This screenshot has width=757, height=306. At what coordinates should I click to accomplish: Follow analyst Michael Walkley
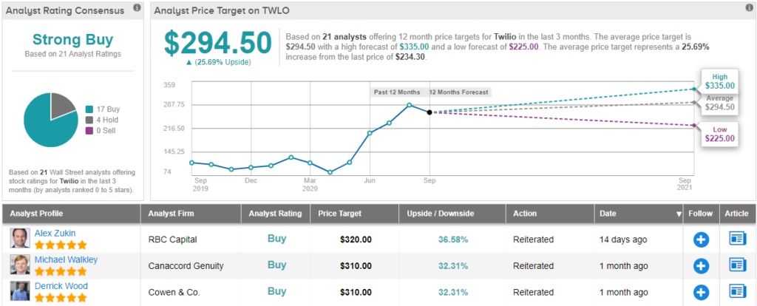coord(701,265)
